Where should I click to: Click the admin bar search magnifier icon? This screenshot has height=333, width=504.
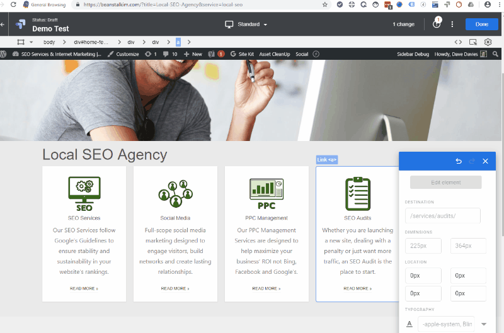pyautogui.click(x=495, y=54)
